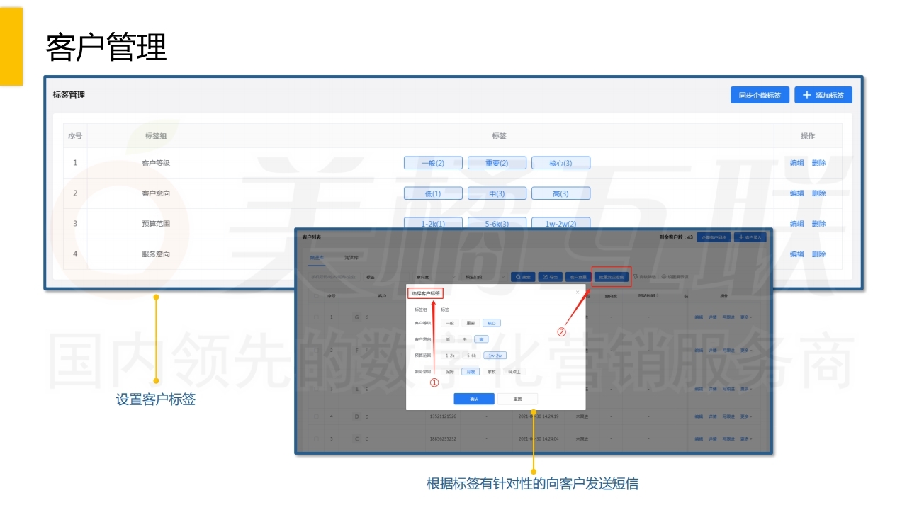Image resolution: width=907 pixels, height=510 pixels.
Task: Click phone number 18856235232 in row 5
Action: click(x=443, y=438)
